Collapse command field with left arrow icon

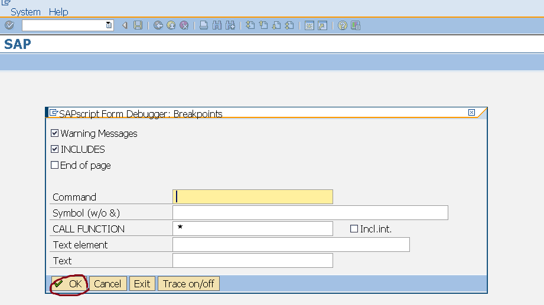click(x=125, y=25)
